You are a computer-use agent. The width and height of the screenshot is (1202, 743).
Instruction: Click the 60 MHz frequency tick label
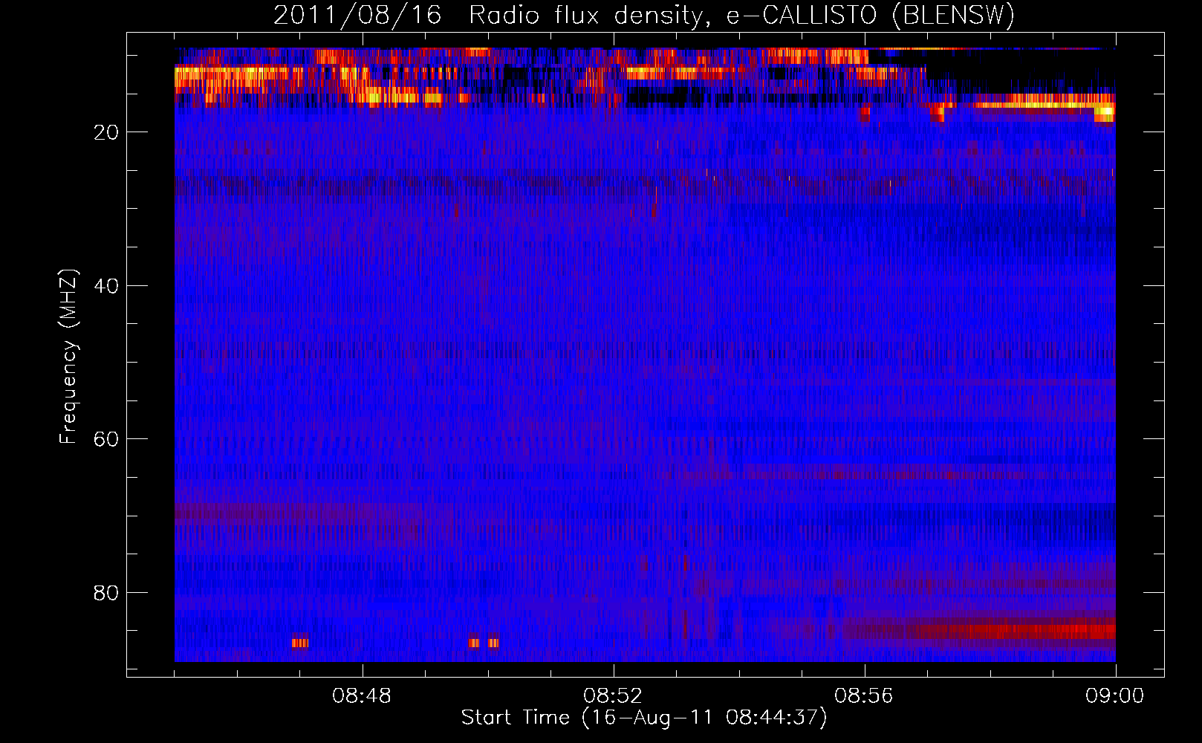[x=106, y=439]
